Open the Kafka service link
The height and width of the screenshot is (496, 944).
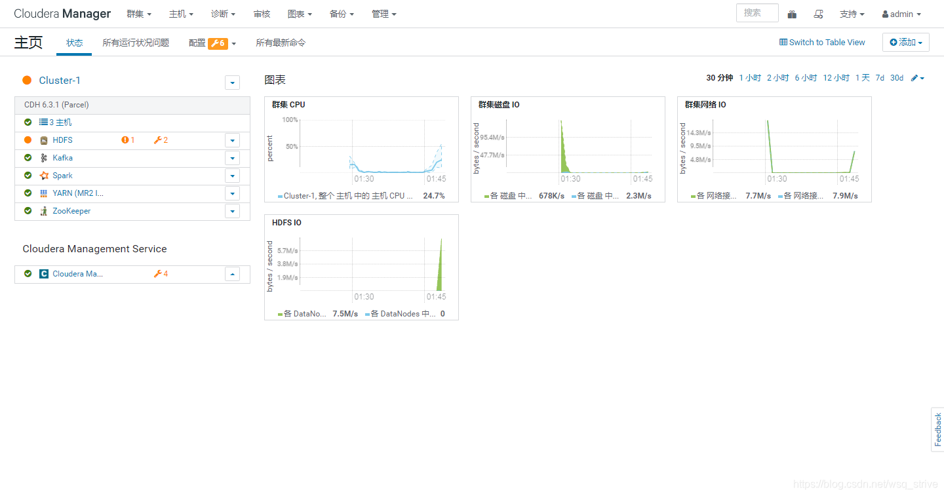[x=63, y=158]
